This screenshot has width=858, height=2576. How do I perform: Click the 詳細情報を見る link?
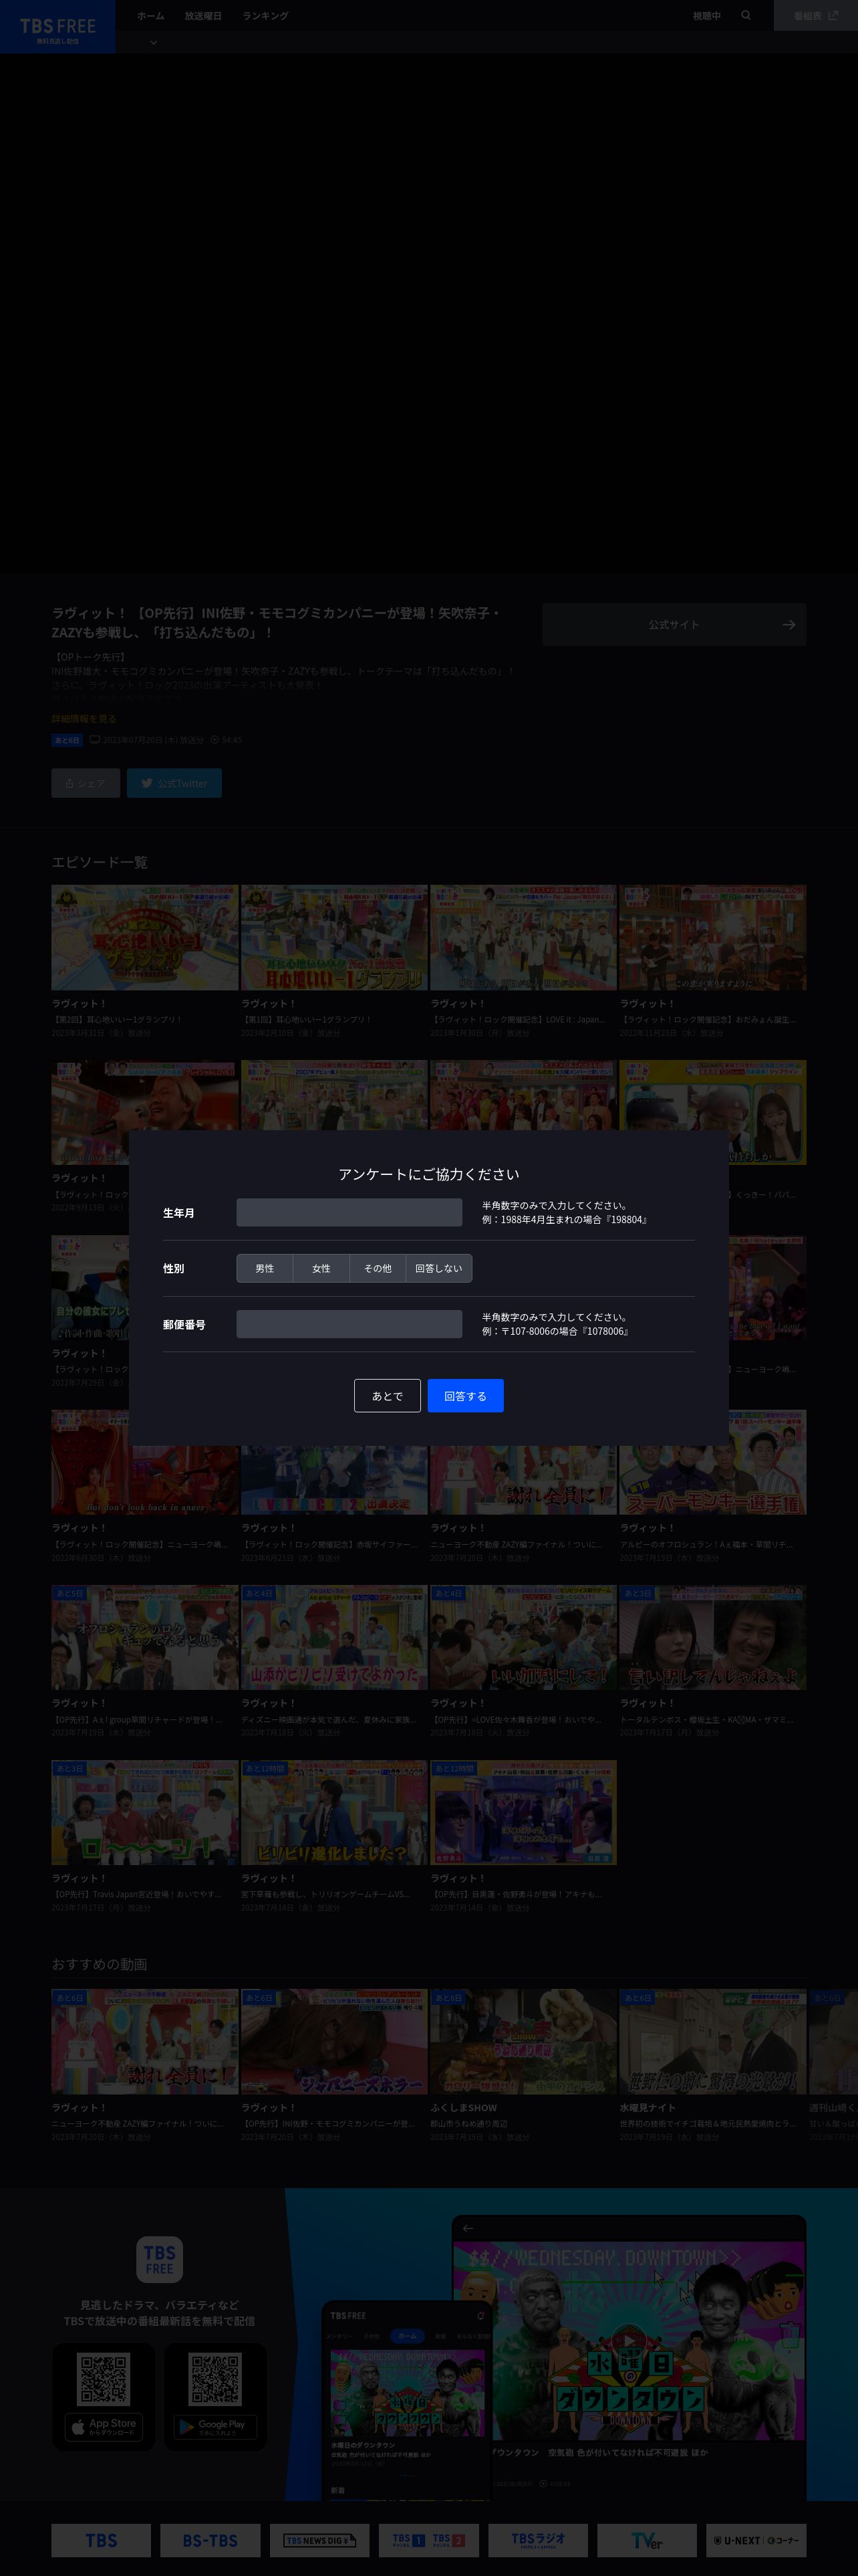click(x=84, y=718)
